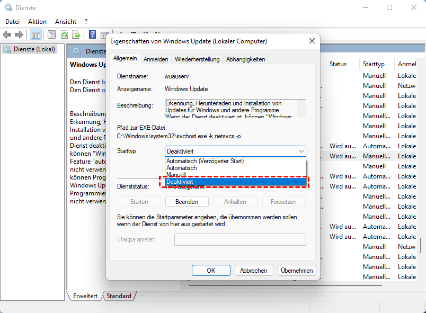Viewport: 426px width, 313px height.
Task: Maximize the Dienste window
Action: 389,7
